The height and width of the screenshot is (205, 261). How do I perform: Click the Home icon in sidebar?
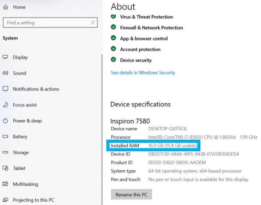(6, 7)
